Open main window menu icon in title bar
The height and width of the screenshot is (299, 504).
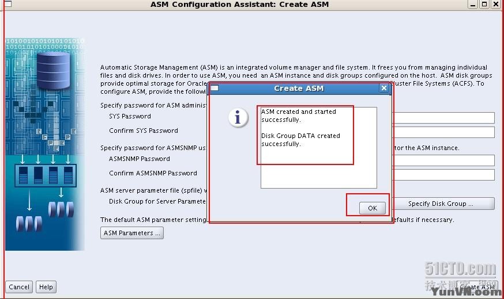pos(7,4)
